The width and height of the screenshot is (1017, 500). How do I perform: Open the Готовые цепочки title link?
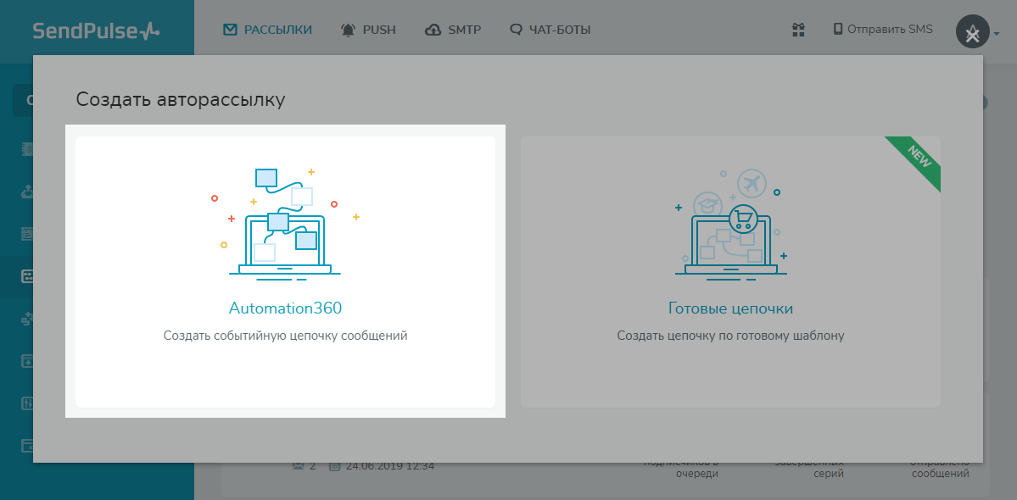(x=731, y=308)
